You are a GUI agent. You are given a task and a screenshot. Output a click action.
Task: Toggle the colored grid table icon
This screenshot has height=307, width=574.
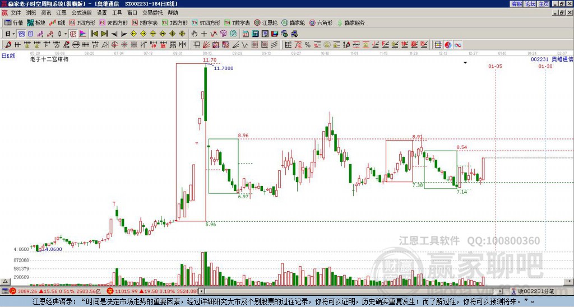point(438,45)
